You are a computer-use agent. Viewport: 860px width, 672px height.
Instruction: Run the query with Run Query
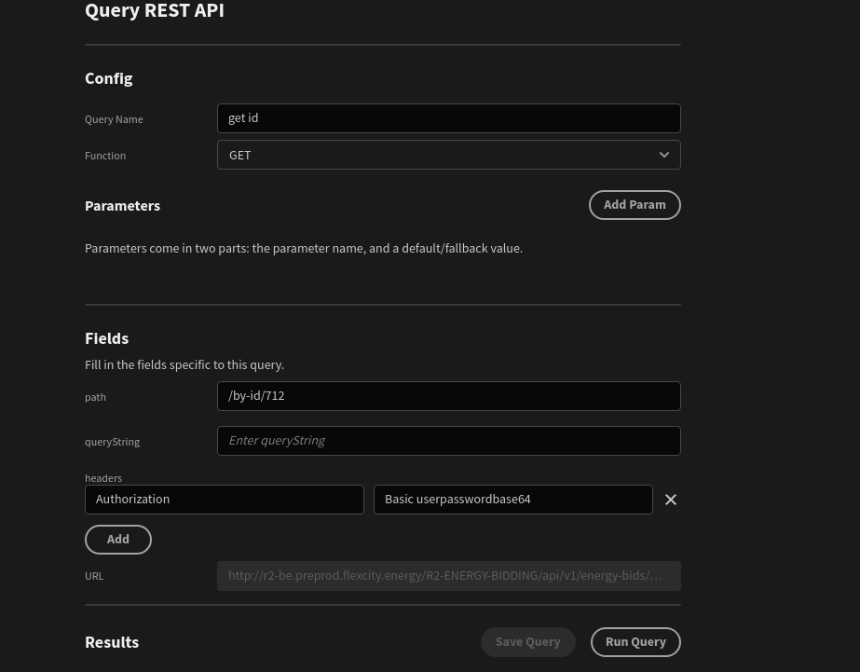635,642
